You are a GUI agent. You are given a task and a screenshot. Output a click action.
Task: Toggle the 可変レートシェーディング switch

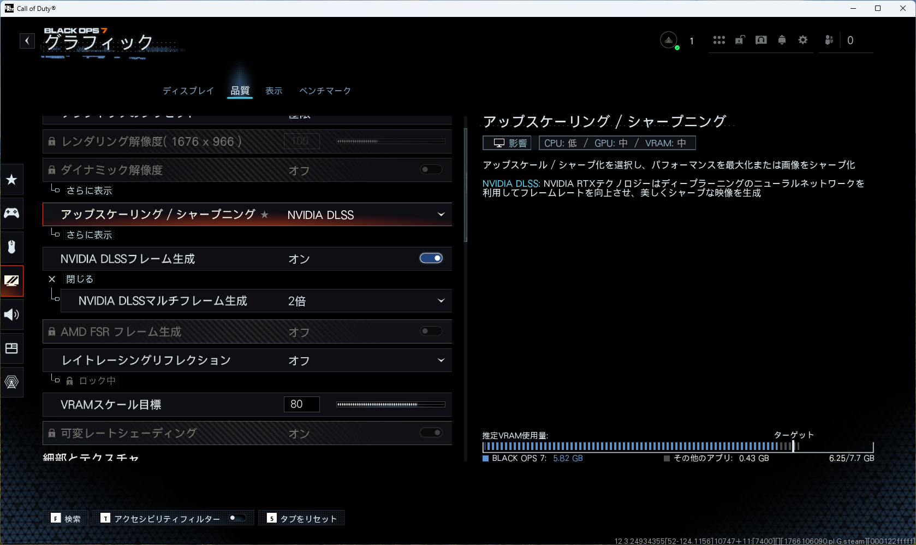(431, 433)
